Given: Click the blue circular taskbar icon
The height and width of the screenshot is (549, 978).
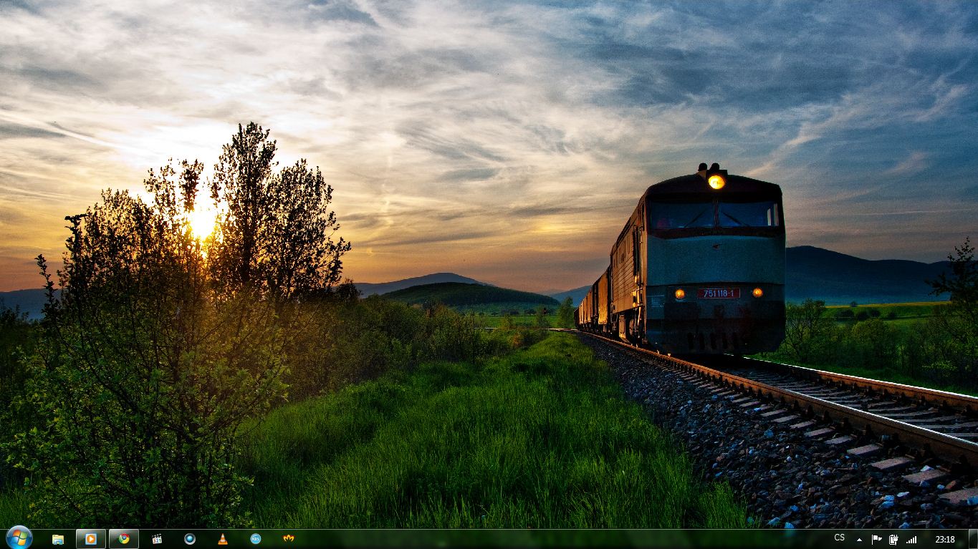Looking at the screenshot, I should (256, 539).
